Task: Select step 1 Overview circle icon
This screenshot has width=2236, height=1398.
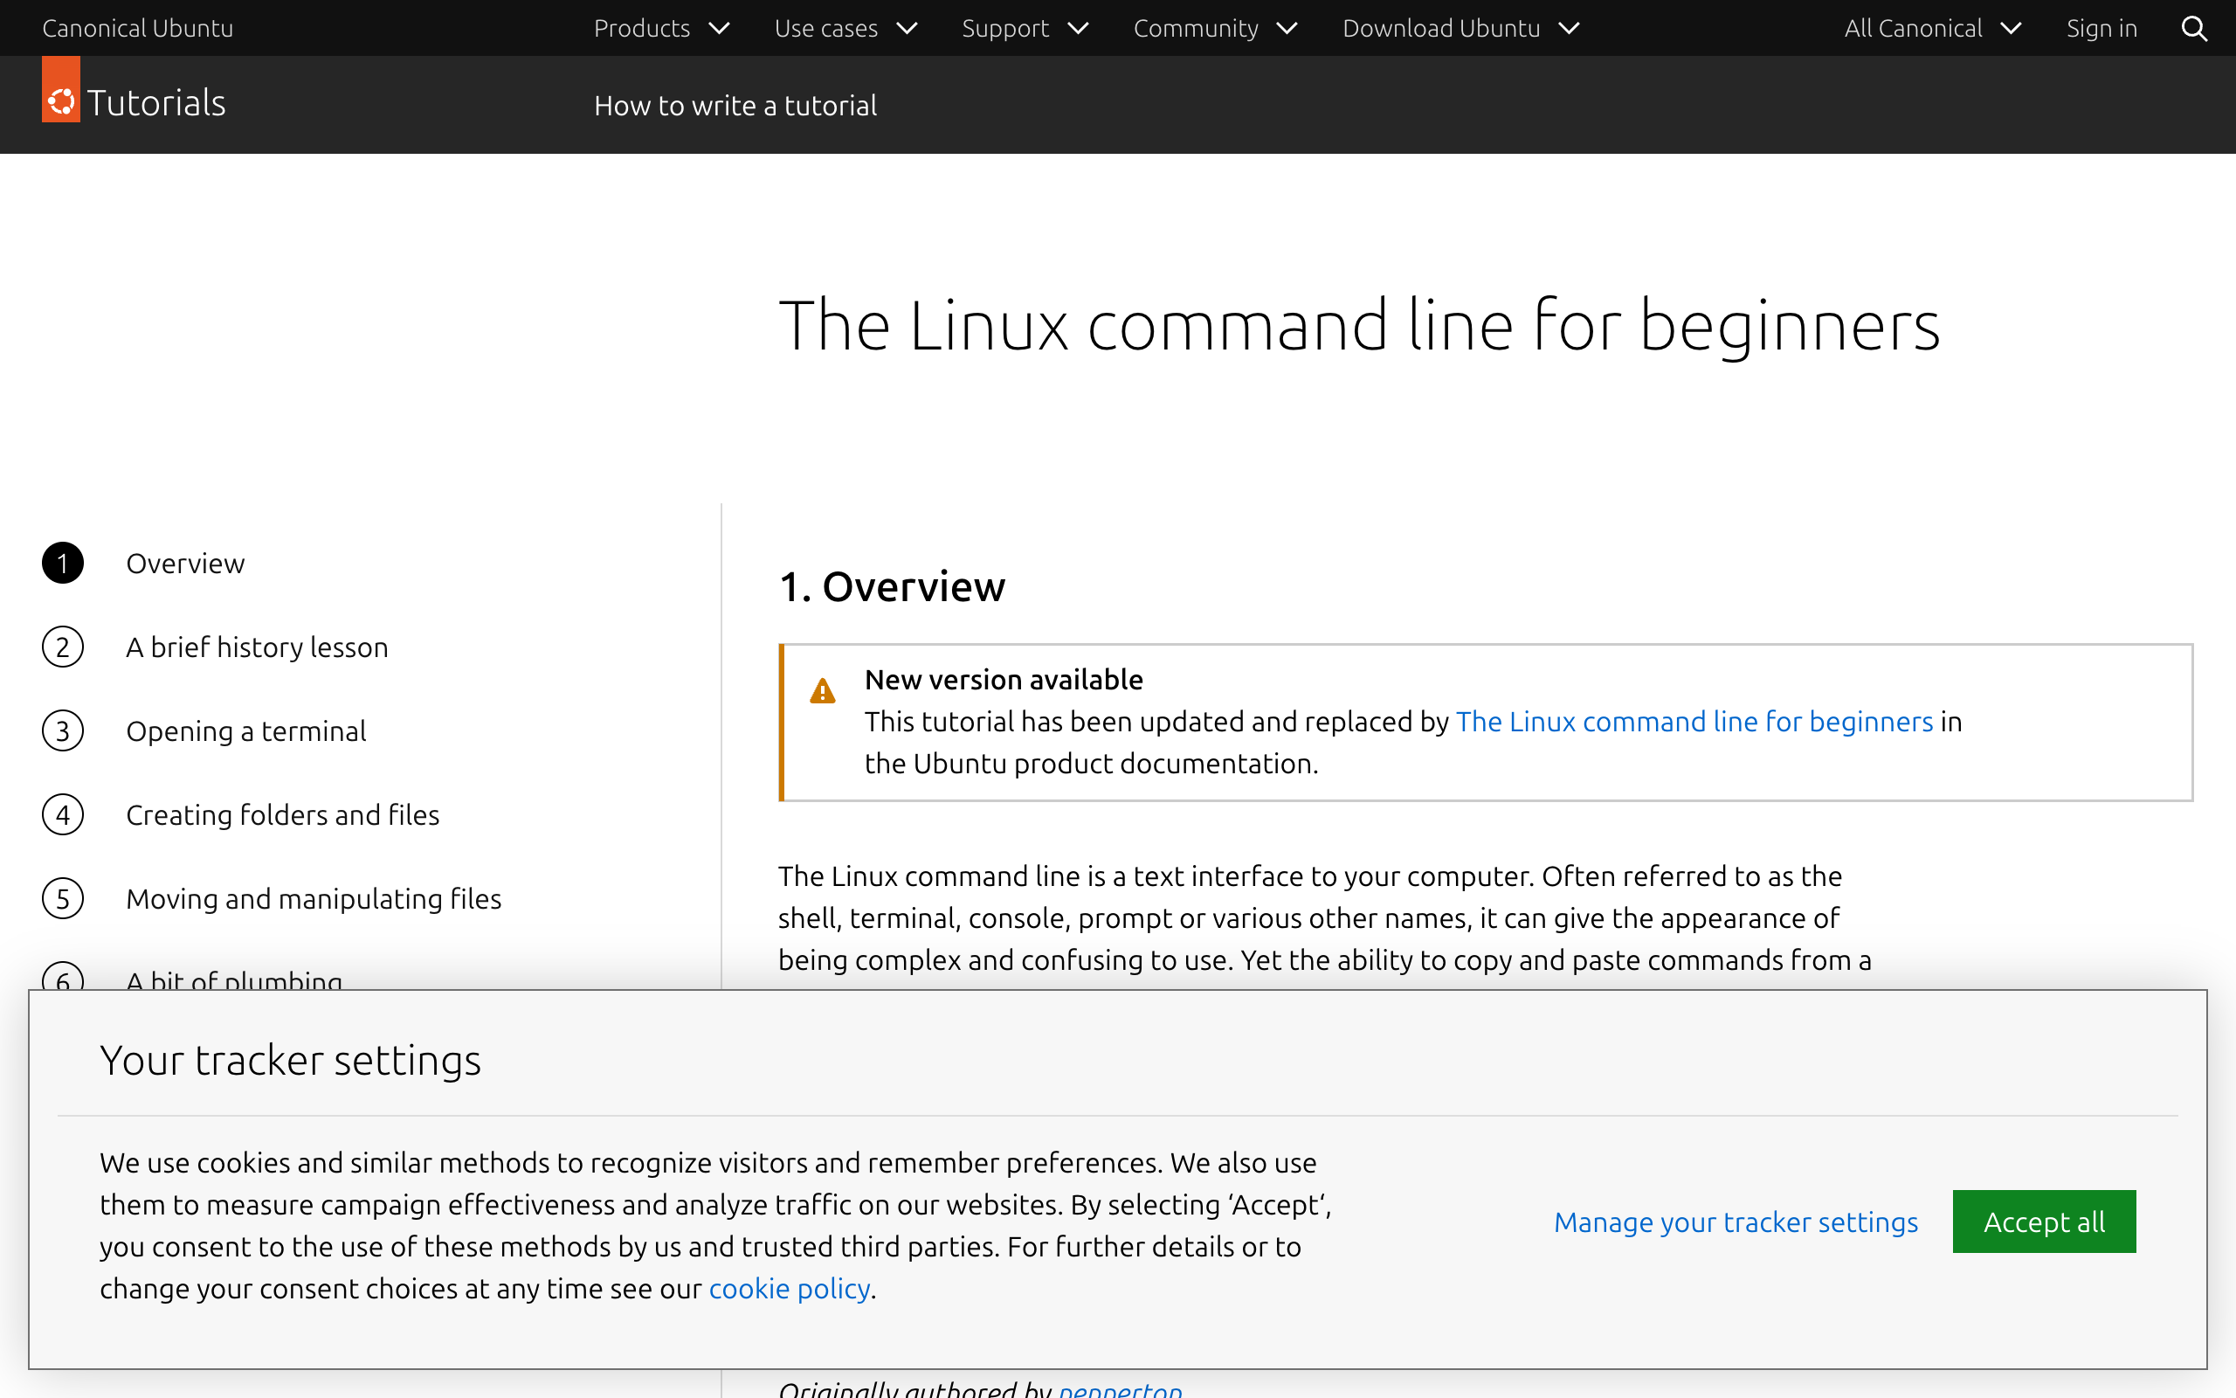Action: 62,562
